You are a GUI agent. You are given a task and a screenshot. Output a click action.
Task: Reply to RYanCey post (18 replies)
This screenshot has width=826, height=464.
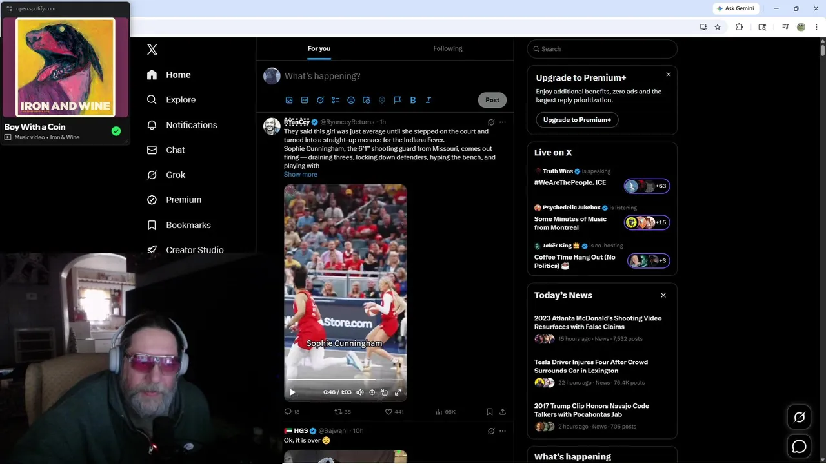coord(292,411)
